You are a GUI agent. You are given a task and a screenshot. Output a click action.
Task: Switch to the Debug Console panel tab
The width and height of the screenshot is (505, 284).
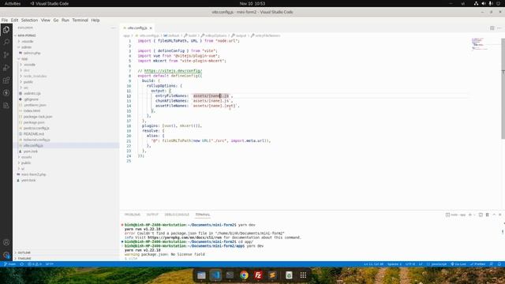(177, 215)
